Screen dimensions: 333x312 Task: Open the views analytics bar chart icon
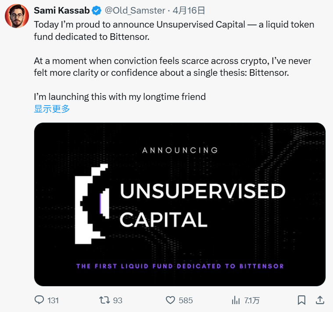(x=236, y=300)
